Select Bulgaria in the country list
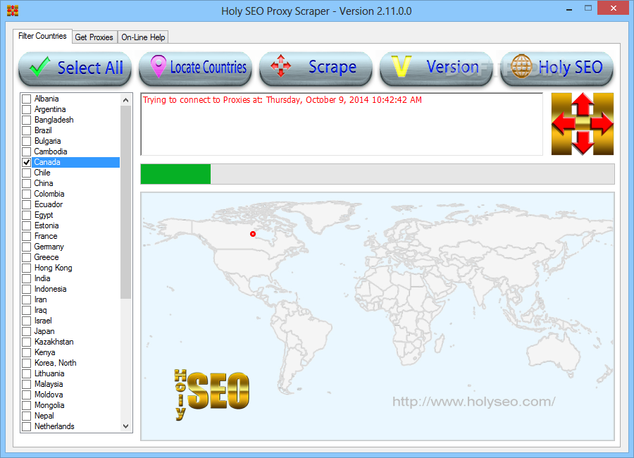Image resolution: width=634 pixels, height=458 pixels. (x=48, y=141)
